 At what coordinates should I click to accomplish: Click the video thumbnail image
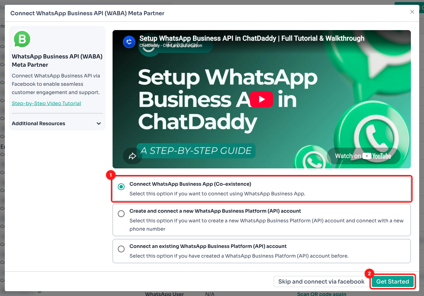coord(262,99)
